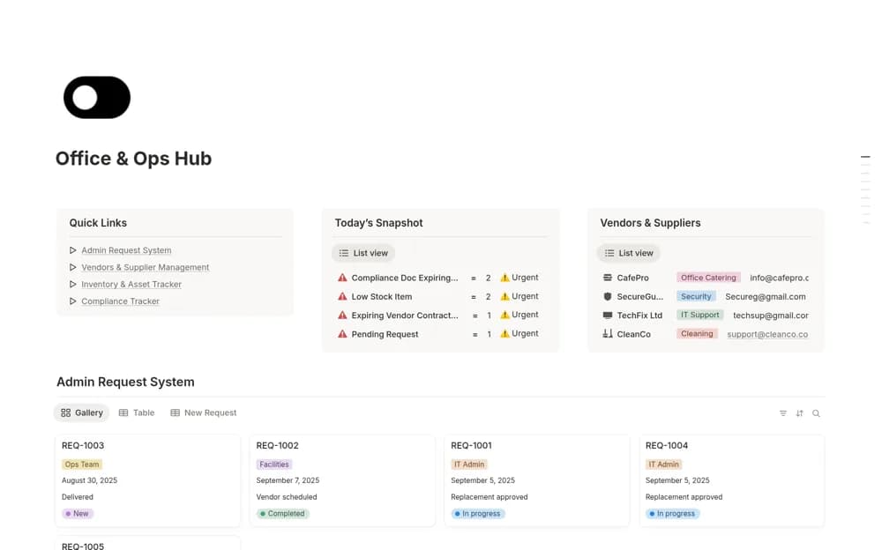Click the table of contents outline at right edge

click(865, 190)
